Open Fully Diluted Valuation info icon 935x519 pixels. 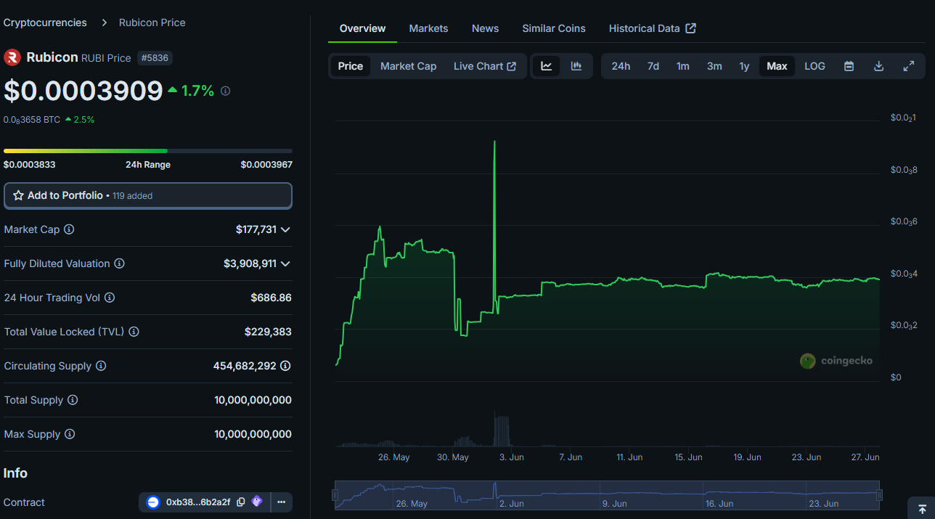[119, 263]
